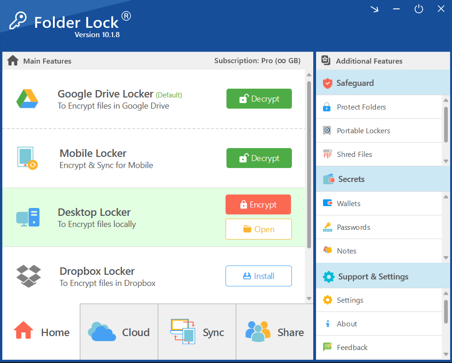Image resolution: width=452 pixels, height=363 pixels.
Task: Click the power button icon in title bar
Action: (419, 9)
